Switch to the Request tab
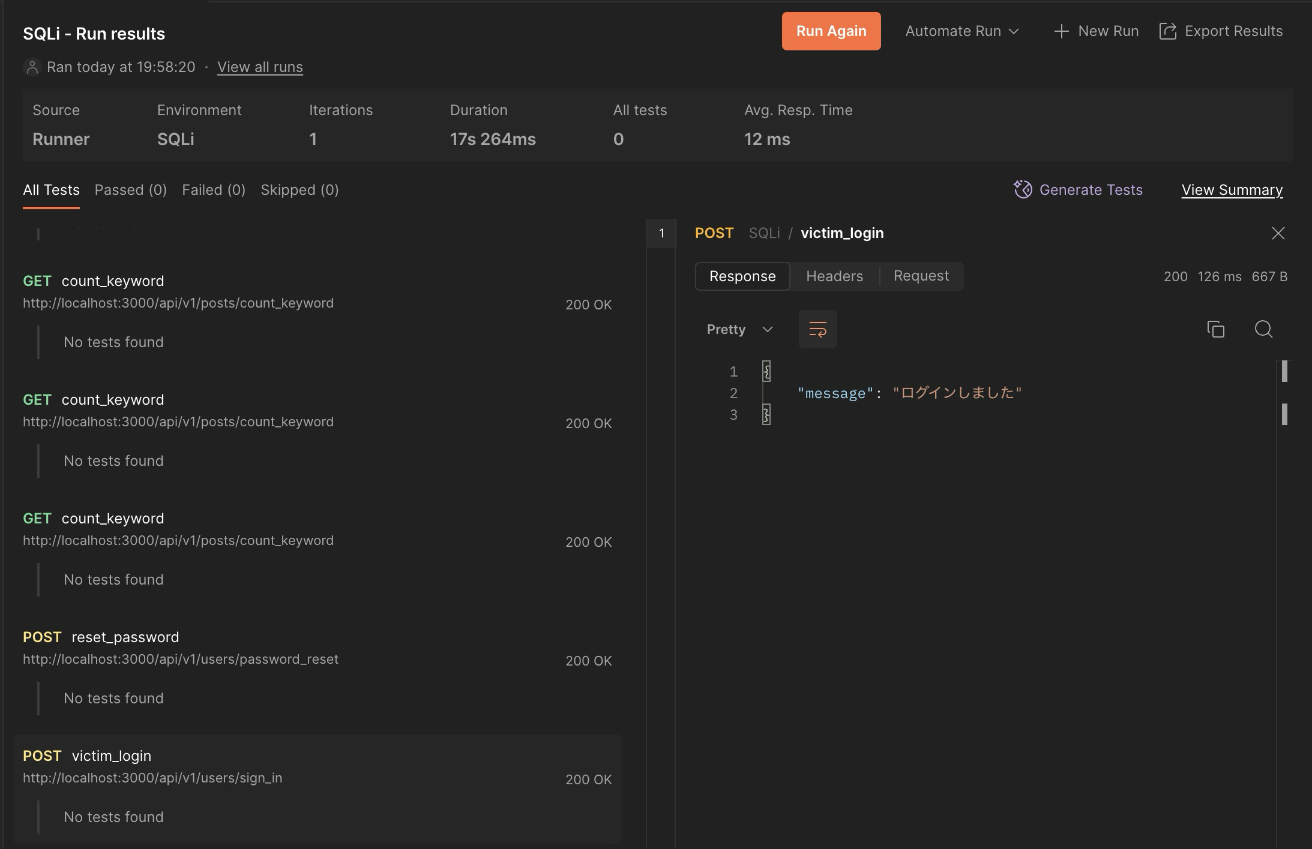The height and width of the screenshot is (849, 1312). [x=921, y=276]
